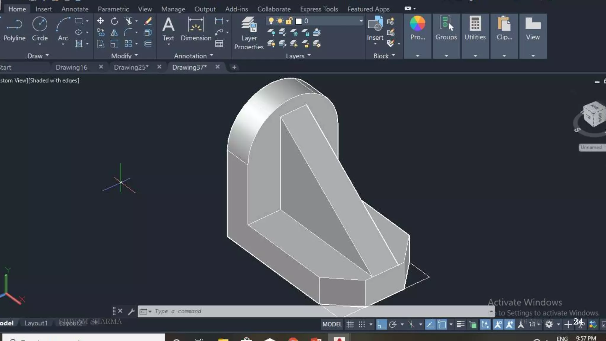
Task: Select the Circle tool
Action: (x=40, y=29)
